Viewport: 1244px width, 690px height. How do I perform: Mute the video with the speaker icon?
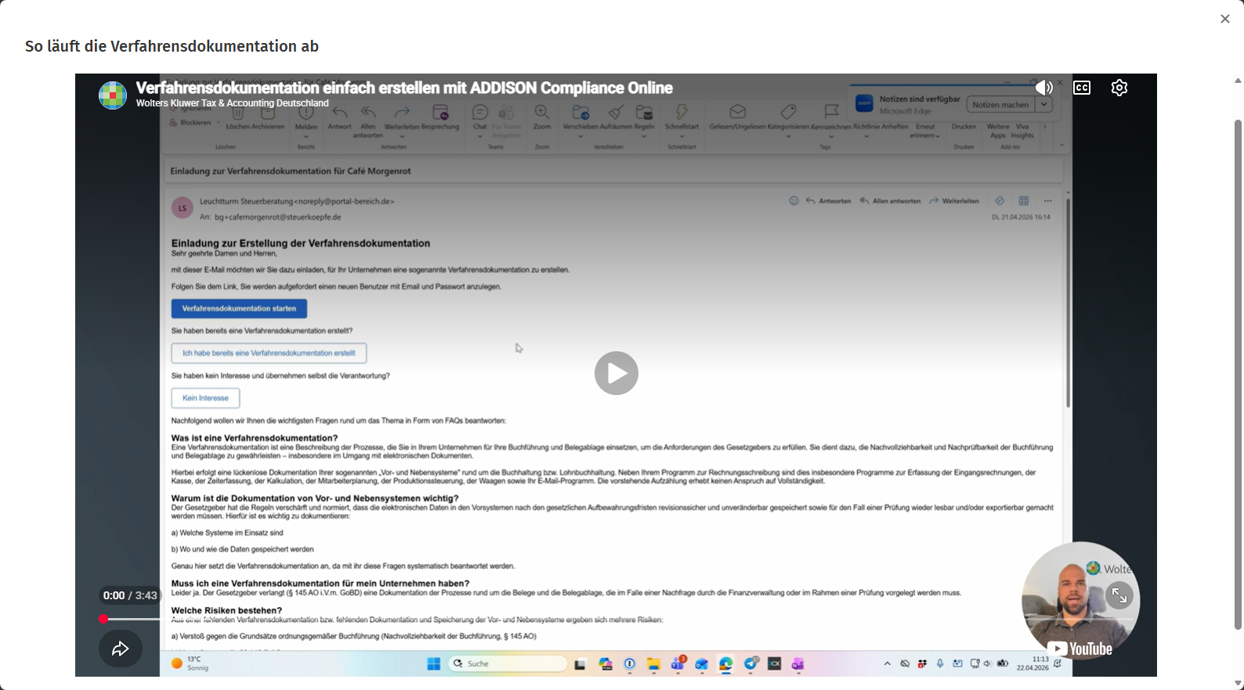click(1043, 88)
